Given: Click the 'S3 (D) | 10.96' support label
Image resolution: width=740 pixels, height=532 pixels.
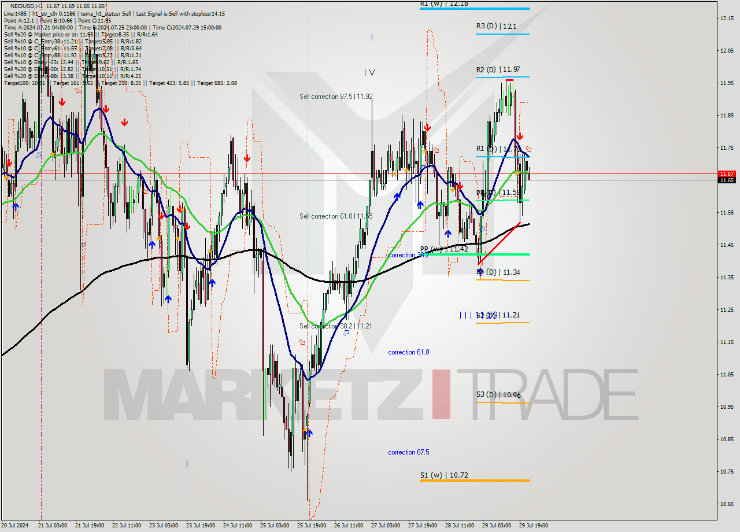Looking at the screenshot, I should click(498, 395).
